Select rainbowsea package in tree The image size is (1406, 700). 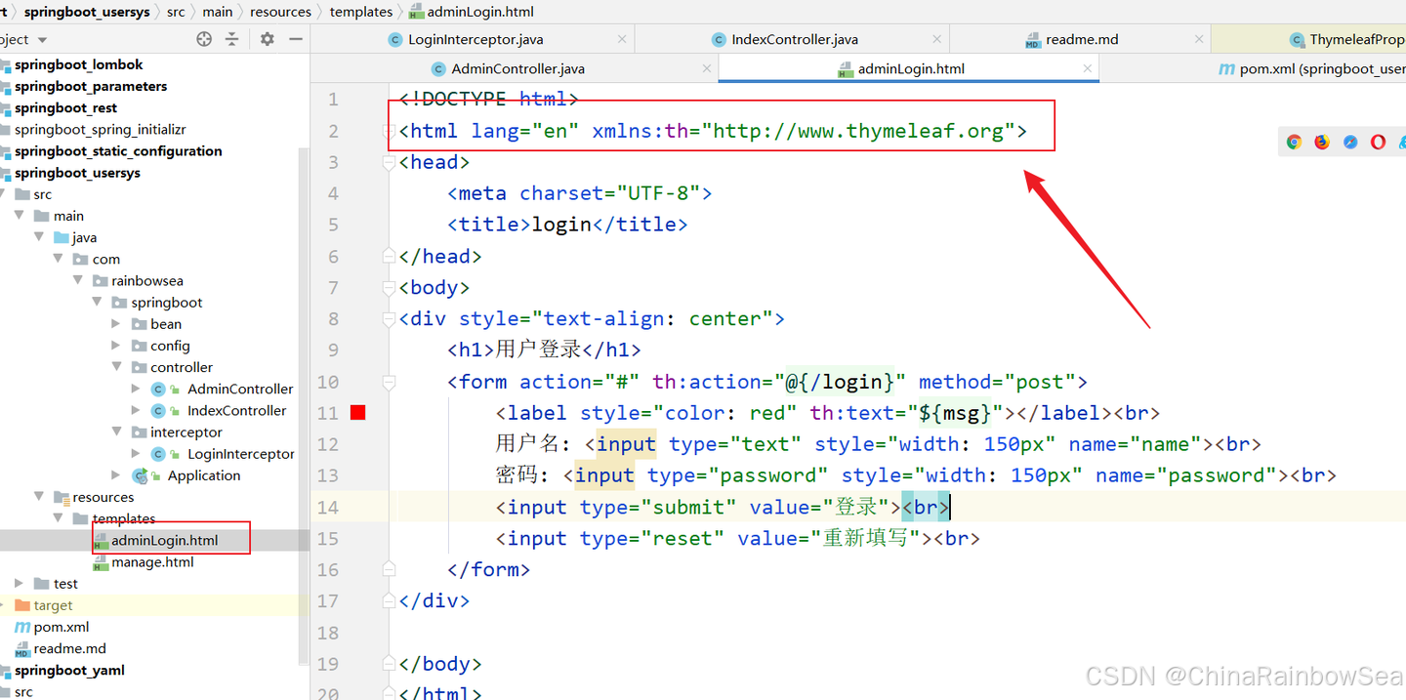point(146,280)
